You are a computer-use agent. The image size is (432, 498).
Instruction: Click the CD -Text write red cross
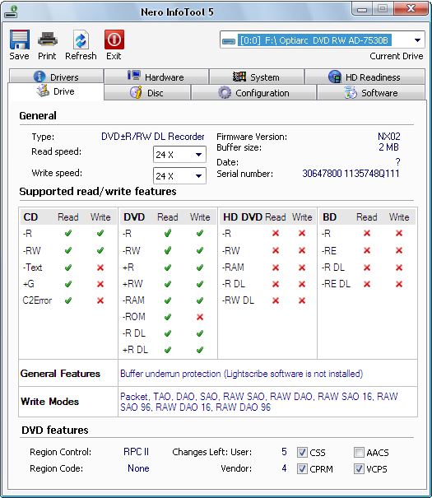pos(100,268)
